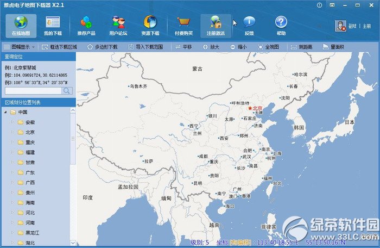Viewport: 380px width, 248px height.
Task: Open the 图幅显示 dropdown
Action: (20, 47)
